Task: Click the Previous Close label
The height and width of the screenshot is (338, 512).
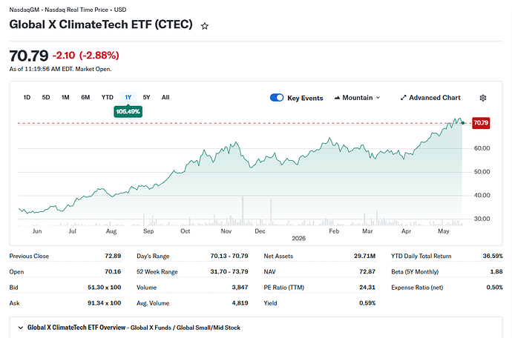Action: click(29, 256)
